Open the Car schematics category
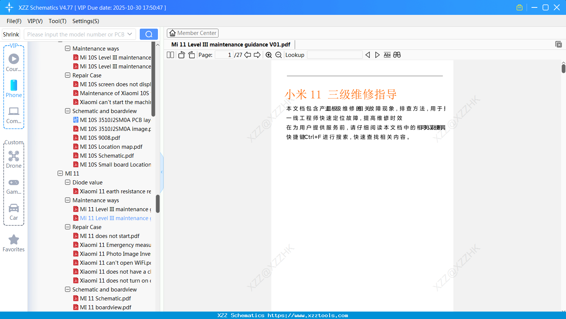The width and height of the screenshot is (566, 319). point(14,211)
